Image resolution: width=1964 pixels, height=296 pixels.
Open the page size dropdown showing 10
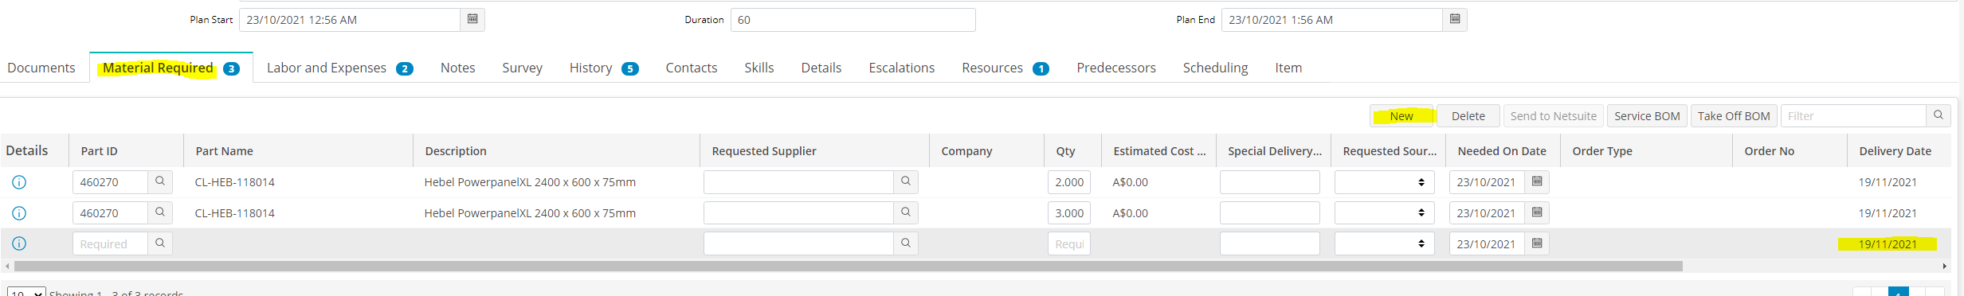click(x=26, y=293)
